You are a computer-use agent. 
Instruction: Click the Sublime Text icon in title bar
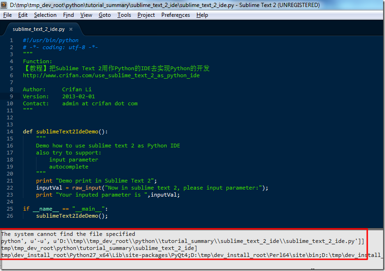[x=4, y=5]
